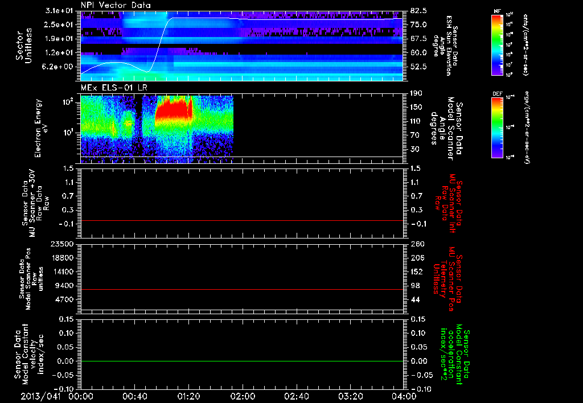Click the red scanner position telemetry line
The height and width of the screenshot is (403, 583).
pos(242,289)
